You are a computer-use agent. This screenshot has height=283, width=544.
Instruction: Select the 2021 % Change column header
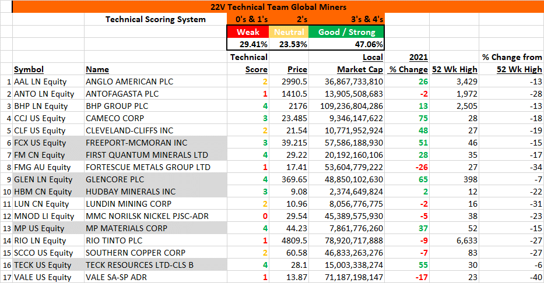point(408,63)
